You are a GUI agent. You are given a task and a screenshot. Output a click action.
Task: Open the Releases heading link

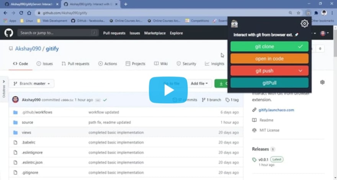click(260, 149)
